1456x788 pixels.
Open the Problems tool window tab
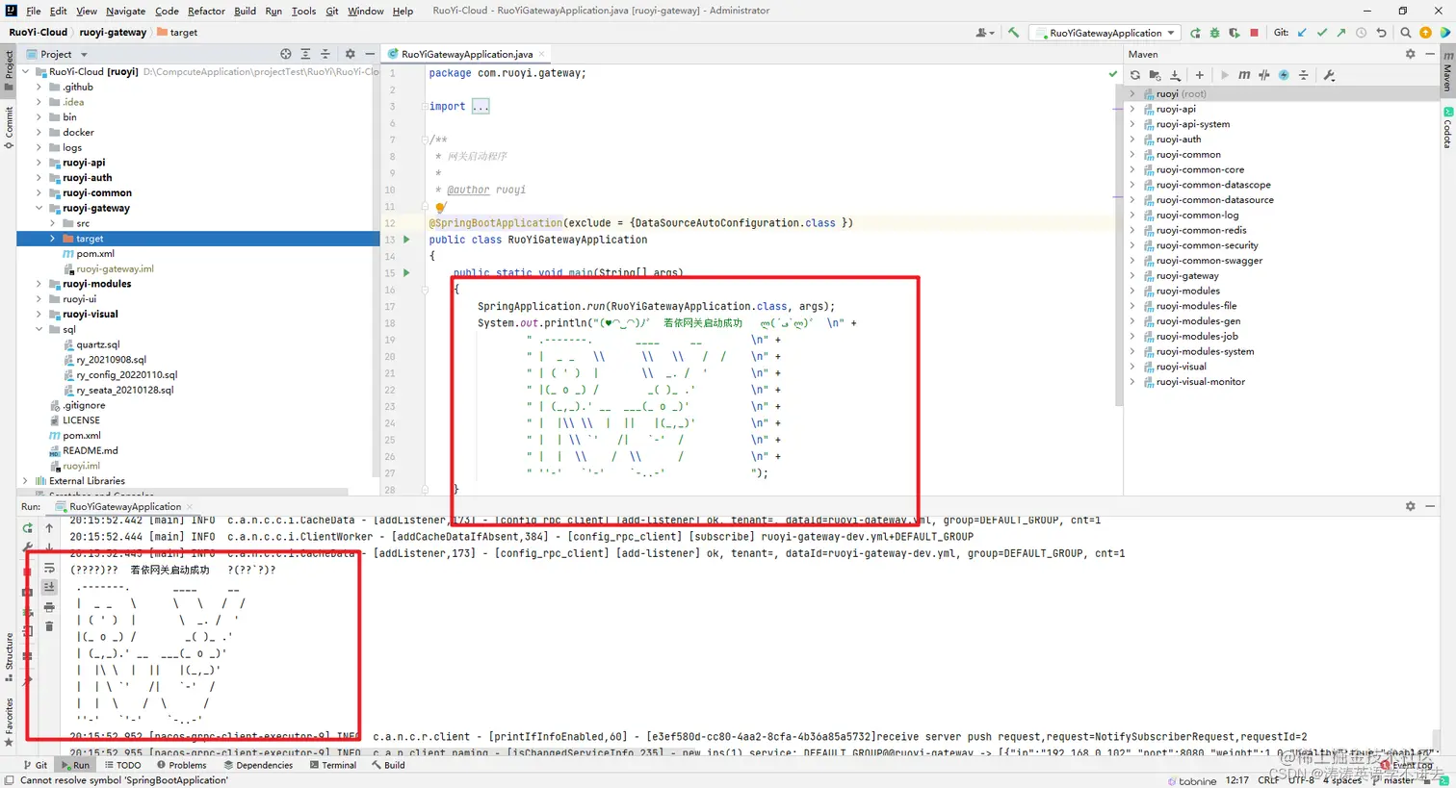pos(181,765)
